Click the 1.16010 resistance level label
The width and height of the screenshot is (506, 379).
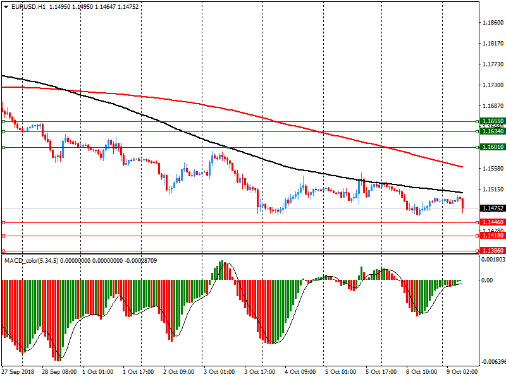(x=492, y=147)
